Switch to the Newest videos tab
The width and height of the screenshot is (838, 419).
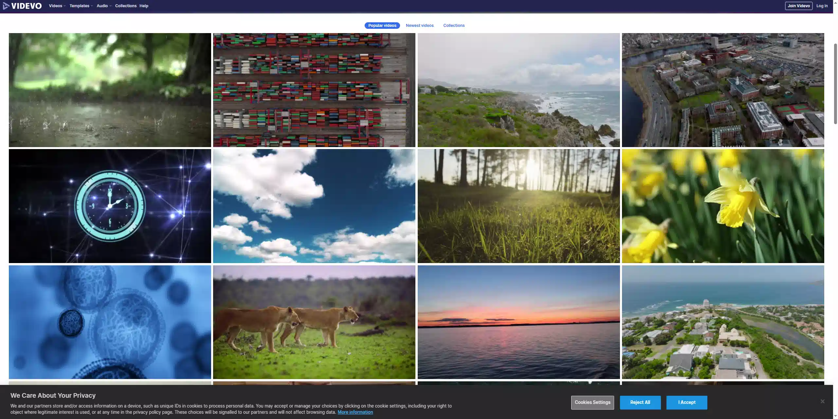pyautogui.click(x=420, y=26)
